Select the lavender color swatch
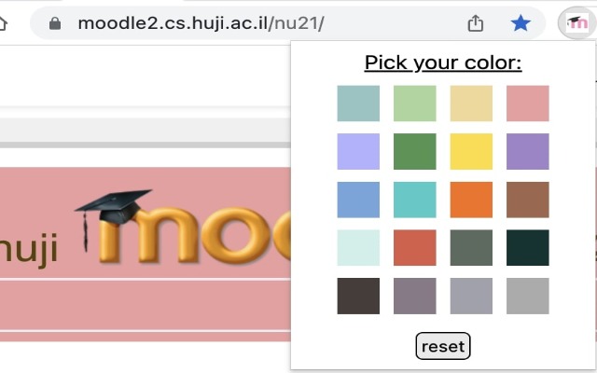Viewport: 597px width, 373px height. (358, 151)
